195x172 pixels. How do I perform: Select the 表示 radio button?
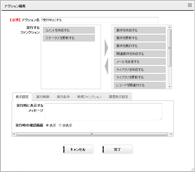click(47, 125)
